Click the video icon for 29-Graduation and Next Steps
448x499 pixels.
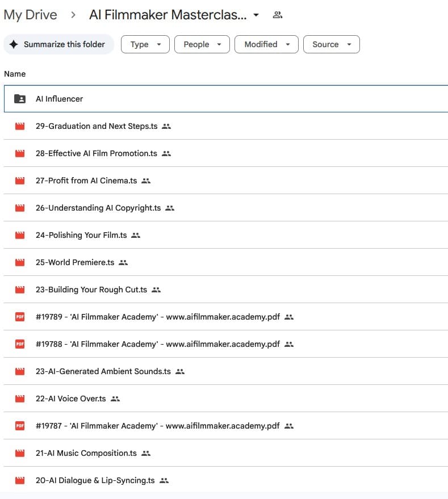pos(20,126)
